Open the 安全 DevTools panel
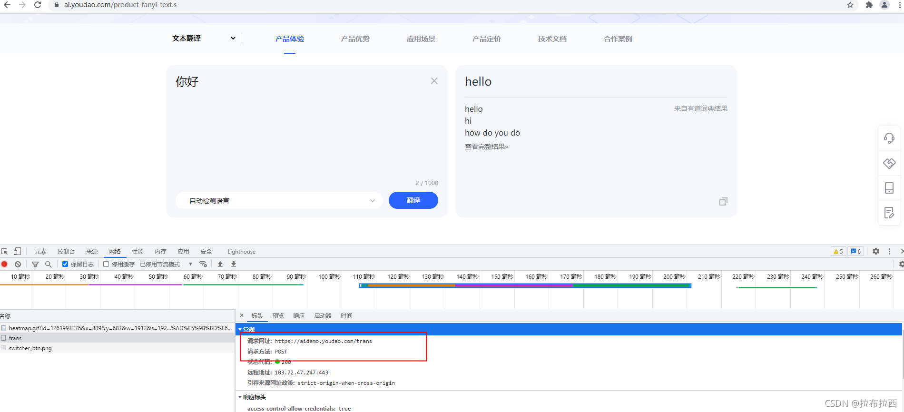The height and width of the screenshot is (412, 904). pos(206,252)
